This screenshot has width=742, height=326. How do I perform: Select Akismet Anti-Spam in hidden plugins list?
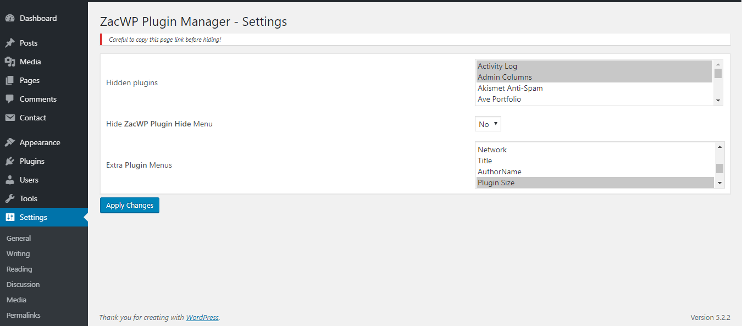594,88
